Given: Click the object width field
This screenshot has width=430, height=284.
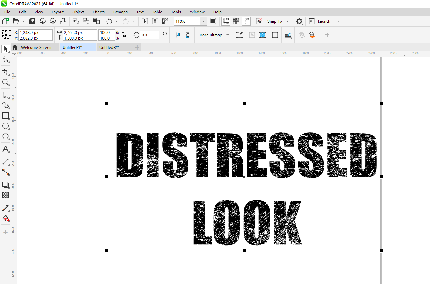Looking at the screenshot, I should click(80, 32).
